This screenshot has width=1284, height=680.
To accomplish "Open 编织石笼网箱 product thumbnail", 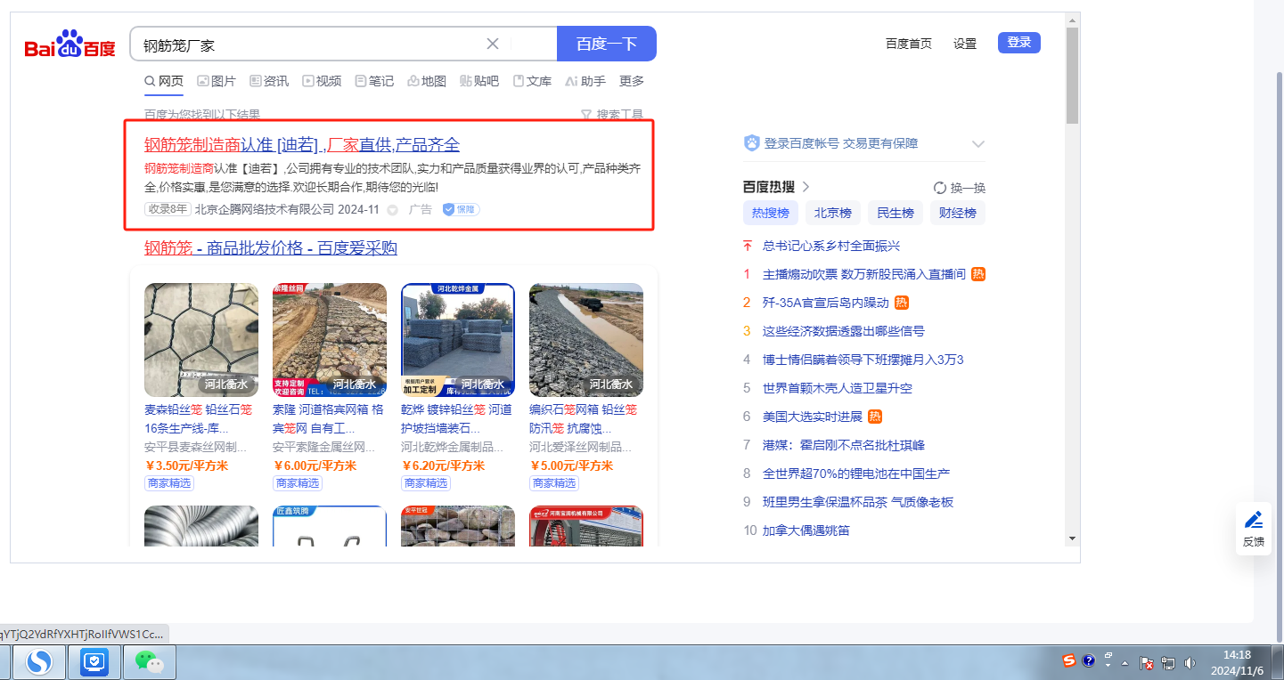I will 586,340.
